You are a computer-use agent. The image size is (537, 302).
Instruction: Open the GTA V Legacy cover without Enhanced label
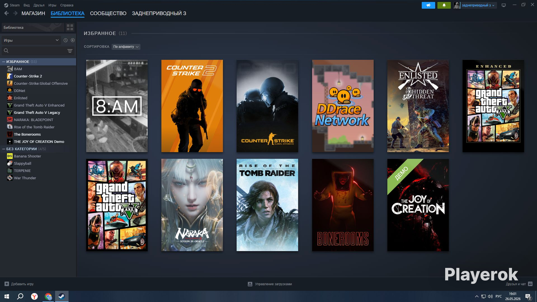click(x=117, y=205)
